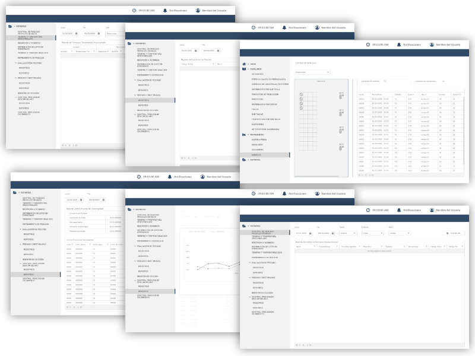This screenshot has height=356, width=475.
Task: Select Maquinaria in the Catálogos list
Action: point(257,125)
